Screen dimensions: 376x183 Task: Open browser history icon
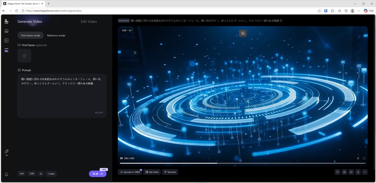coord(346,11)
